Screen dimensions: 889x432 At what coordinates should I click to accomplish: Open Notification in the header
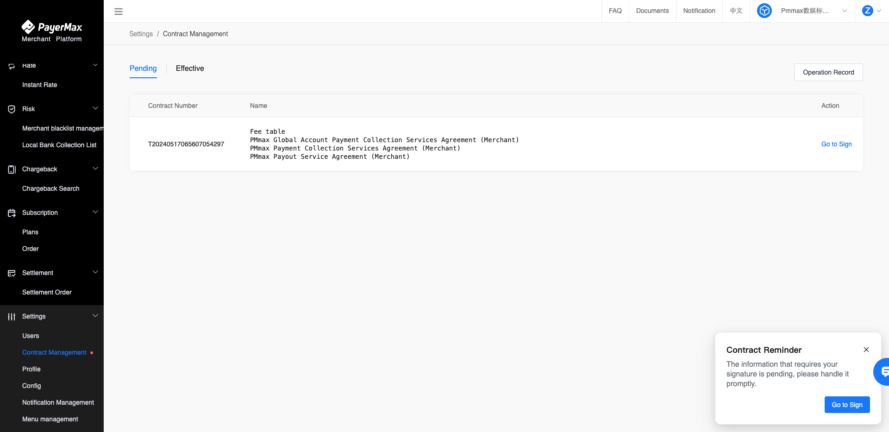point(699,11)
